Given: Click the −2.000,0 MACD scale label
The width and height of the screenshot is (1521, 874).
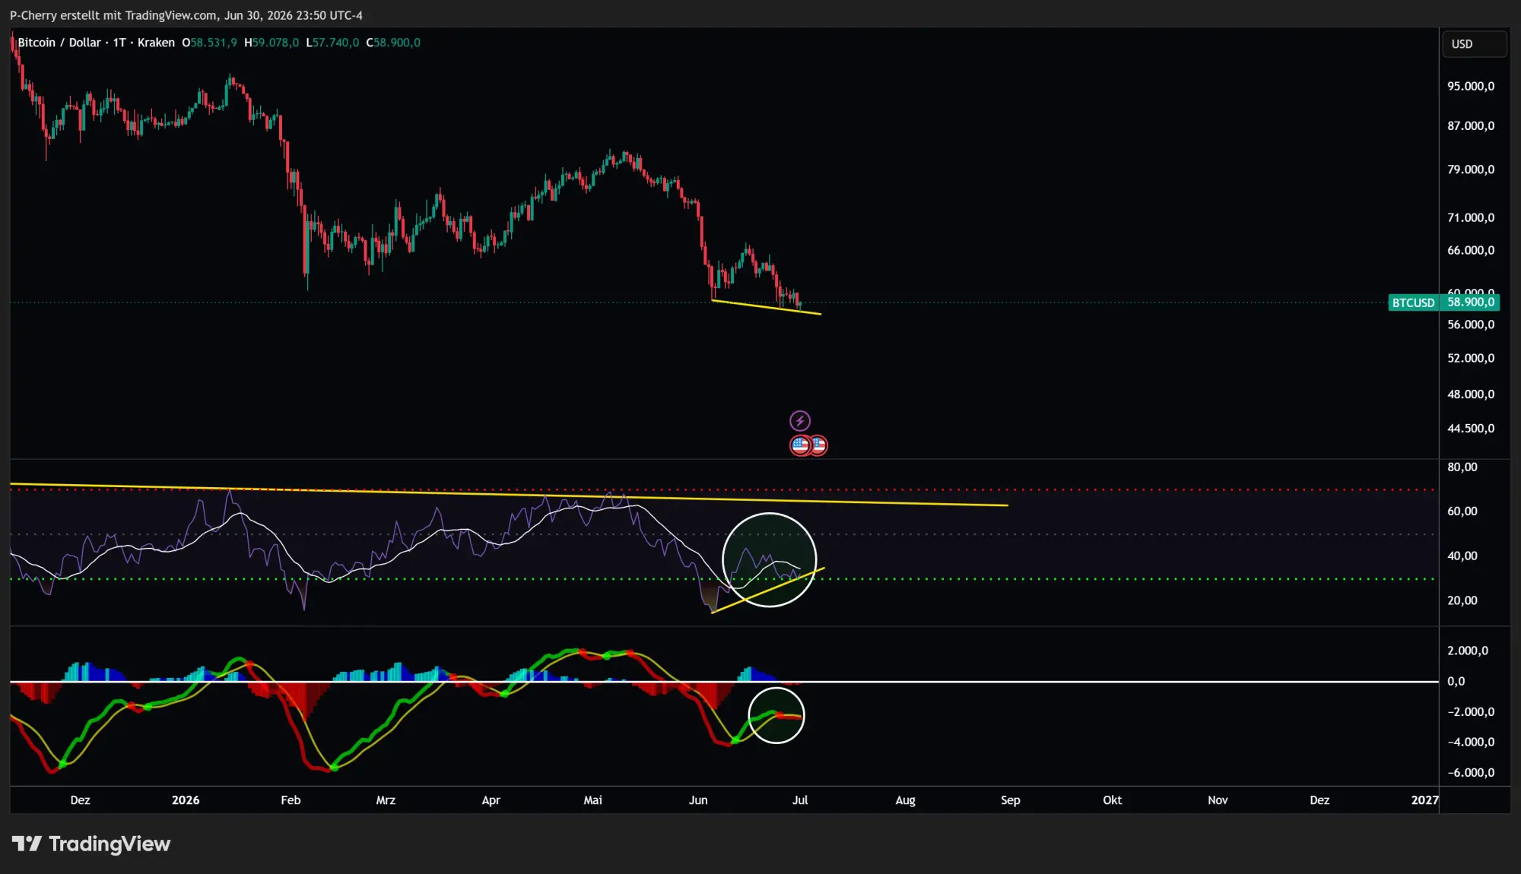Looking at the screenshot, I should pos(1470,712).
